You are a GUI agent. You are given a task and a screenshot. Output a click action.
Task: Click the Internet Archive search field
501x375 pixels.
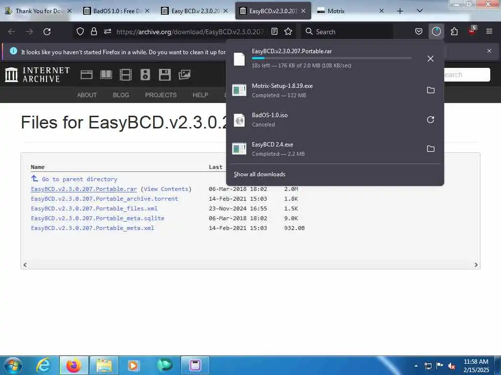[466, 75]
